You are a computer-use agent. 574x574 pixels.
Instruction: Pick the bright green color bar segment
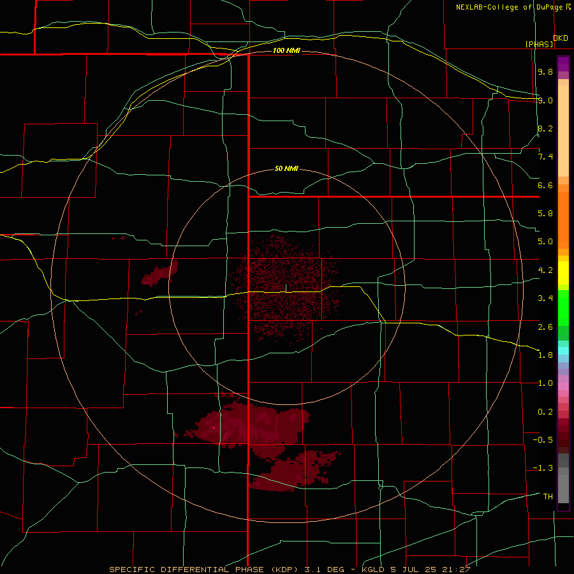click(x=563, y=308)
